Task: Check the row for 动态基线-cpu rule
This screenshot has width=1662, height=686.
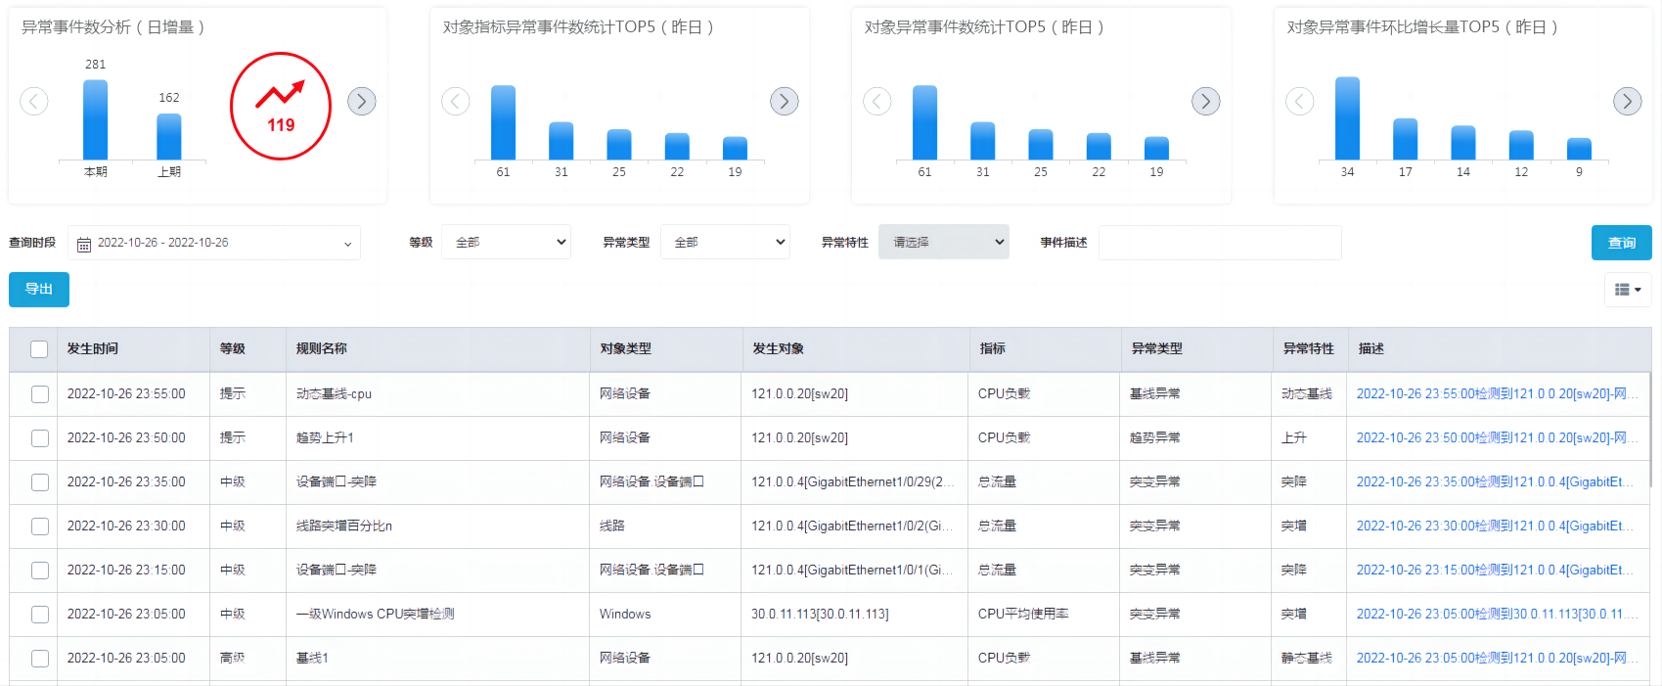Action: tap(40, 394)
